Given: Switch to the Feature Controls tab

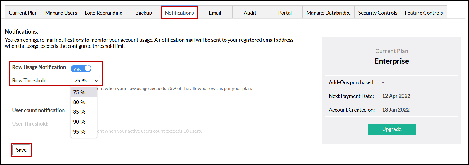Looking at the screenshot, I should pos(423,13).
